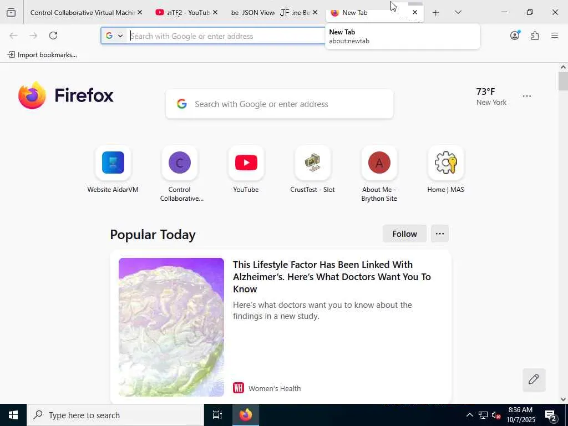
Task: Open the 73°F New York weather widget
Action: click(491, 97)
